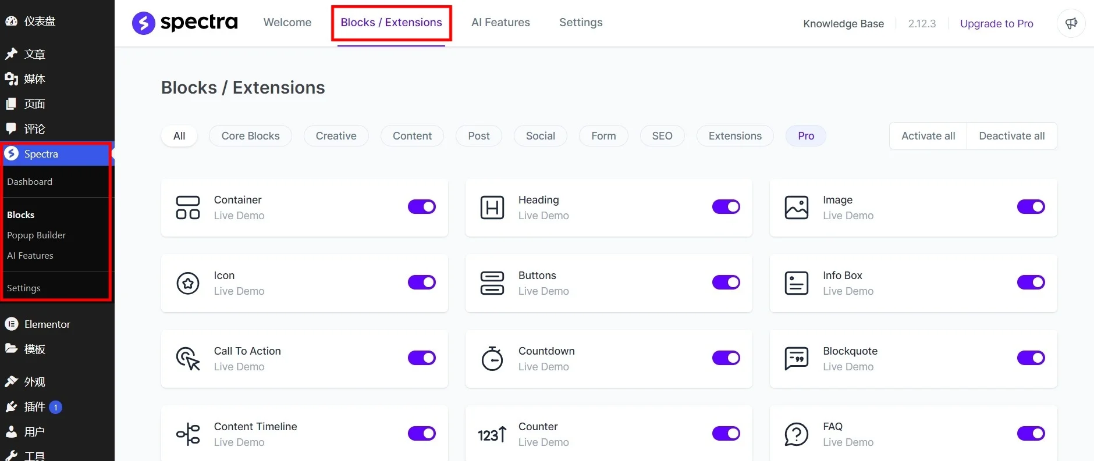Screen dimensions: 1094x461
Task: Click the Icon block star icon
Action: (188, 283)
